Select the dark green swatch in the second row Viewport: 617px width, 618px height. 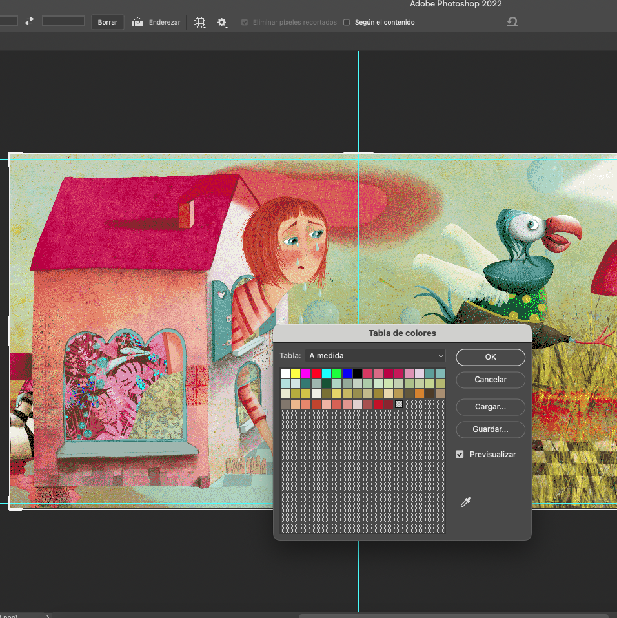click(x=327, y=384)
